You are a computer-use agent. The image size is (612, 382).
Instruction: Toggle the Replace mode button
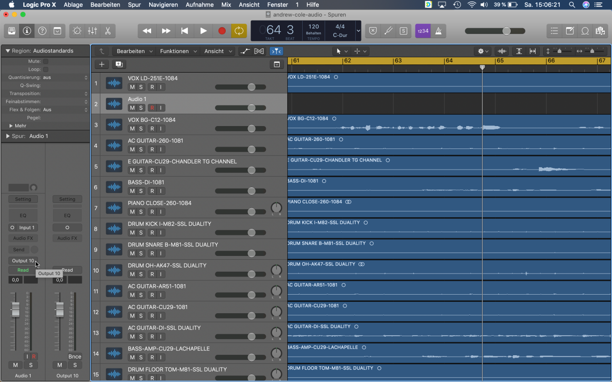coord(373,31)
